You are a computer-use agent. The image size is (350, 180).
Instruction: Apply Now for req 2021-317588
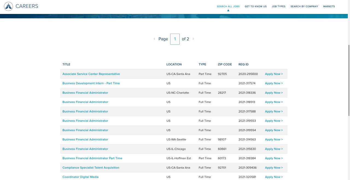(x=274, y=111)
